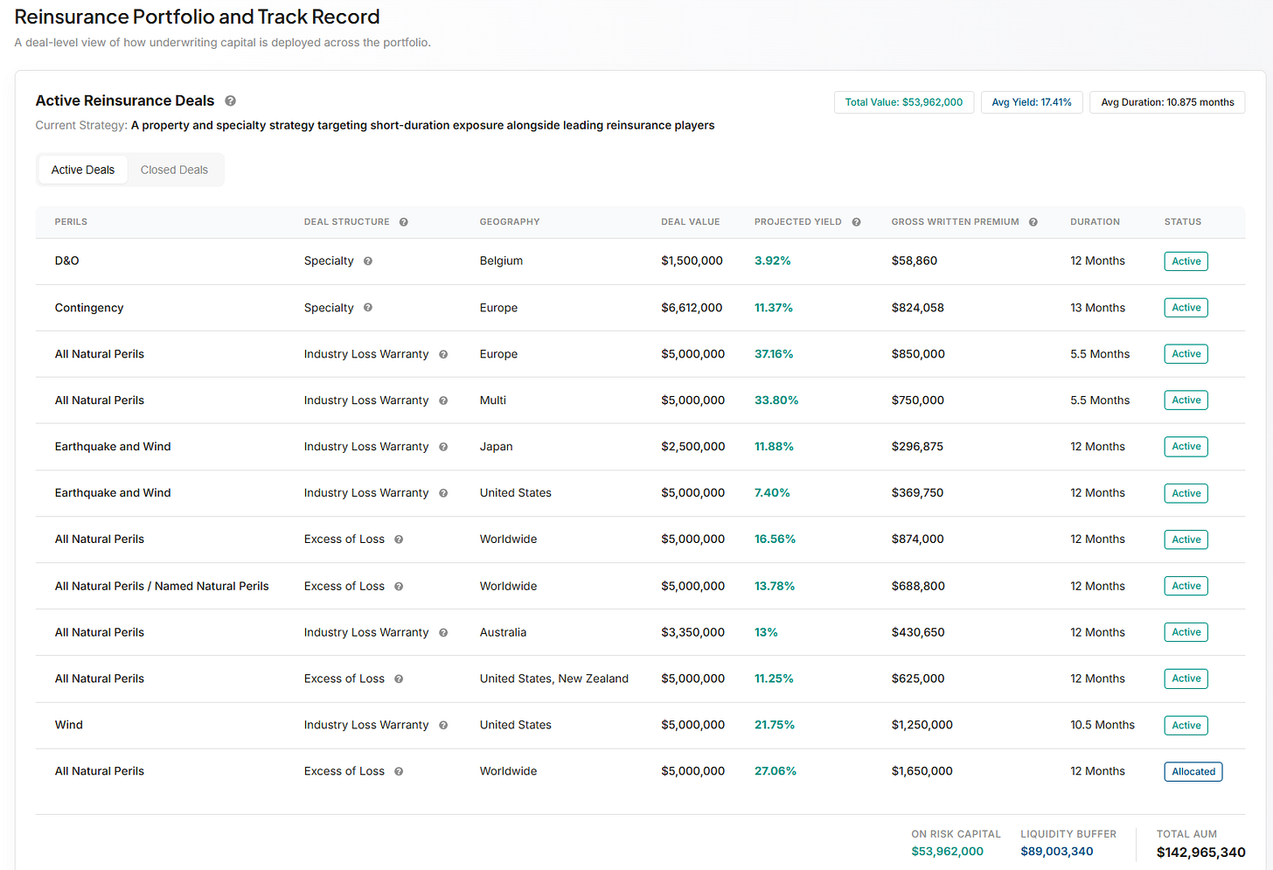This screenshot has height=870, width=1273.
Task: Click the 27.06% projected yield
Action: coord(776,771)
